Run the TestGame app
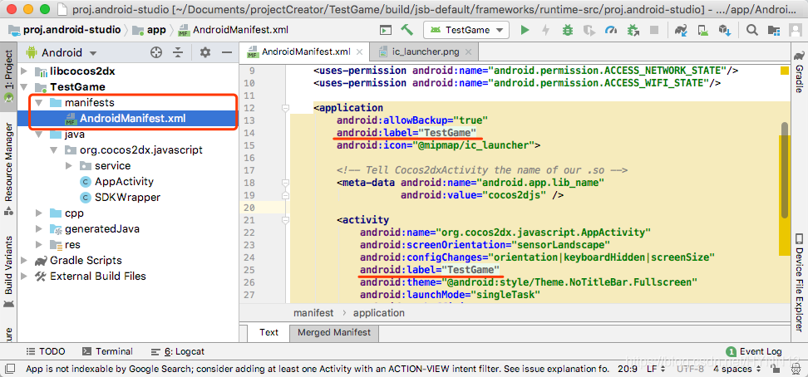 (x=525, y=30)
